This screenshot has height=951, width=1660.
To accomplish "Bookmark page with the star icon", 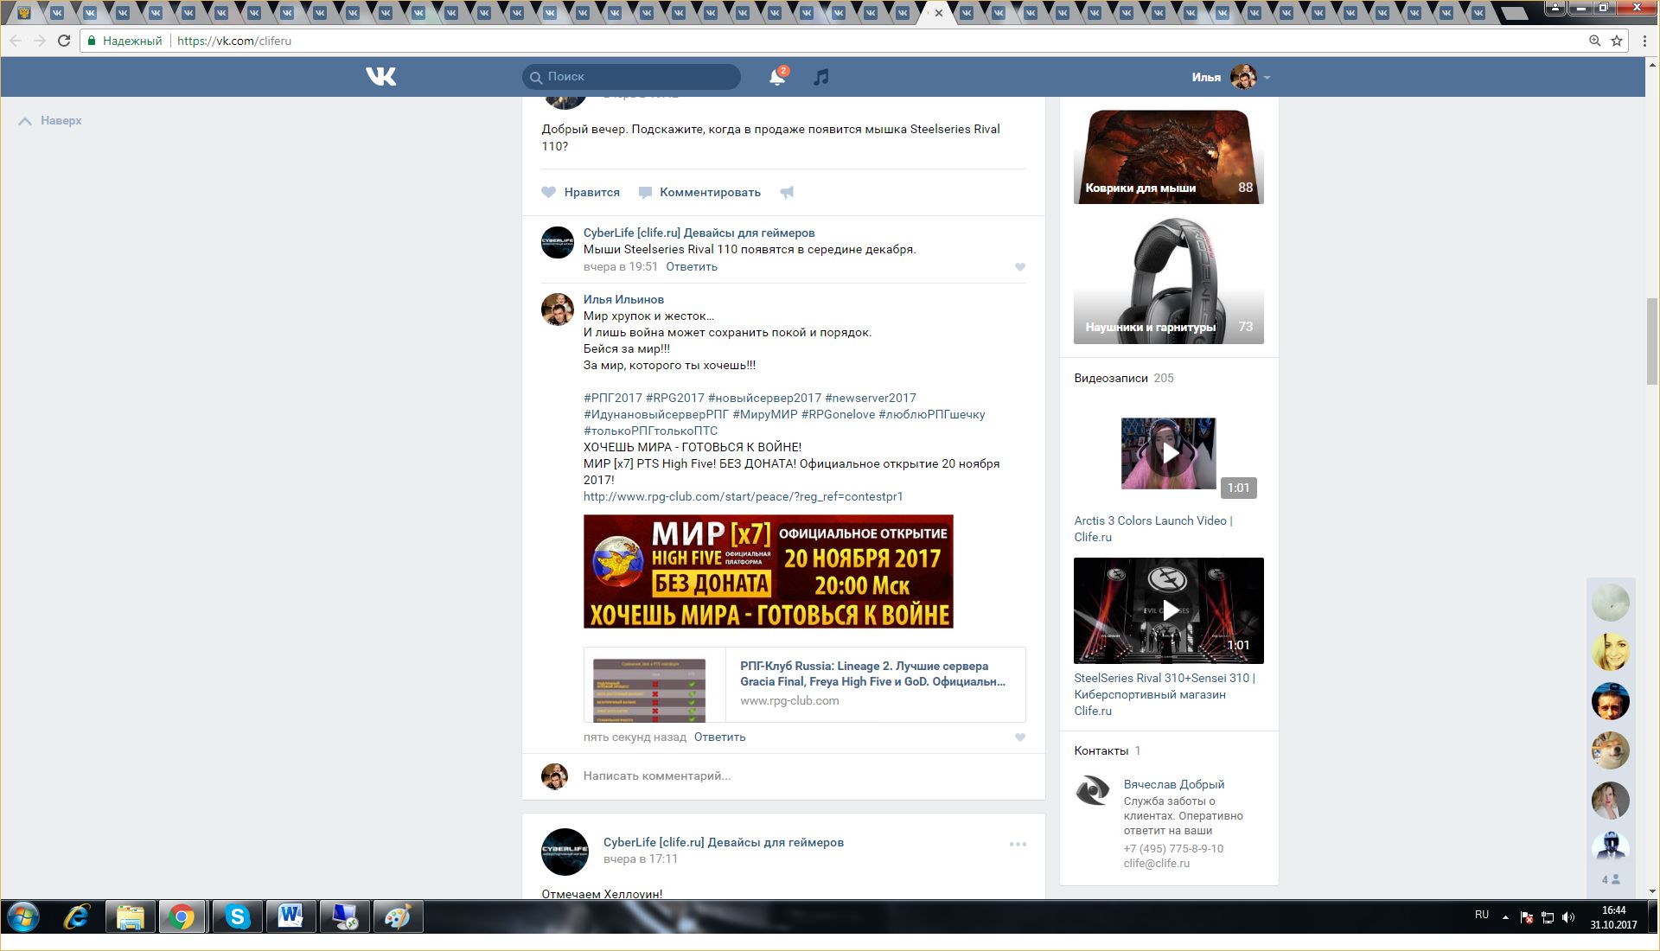I will (x=1617, y=41).
